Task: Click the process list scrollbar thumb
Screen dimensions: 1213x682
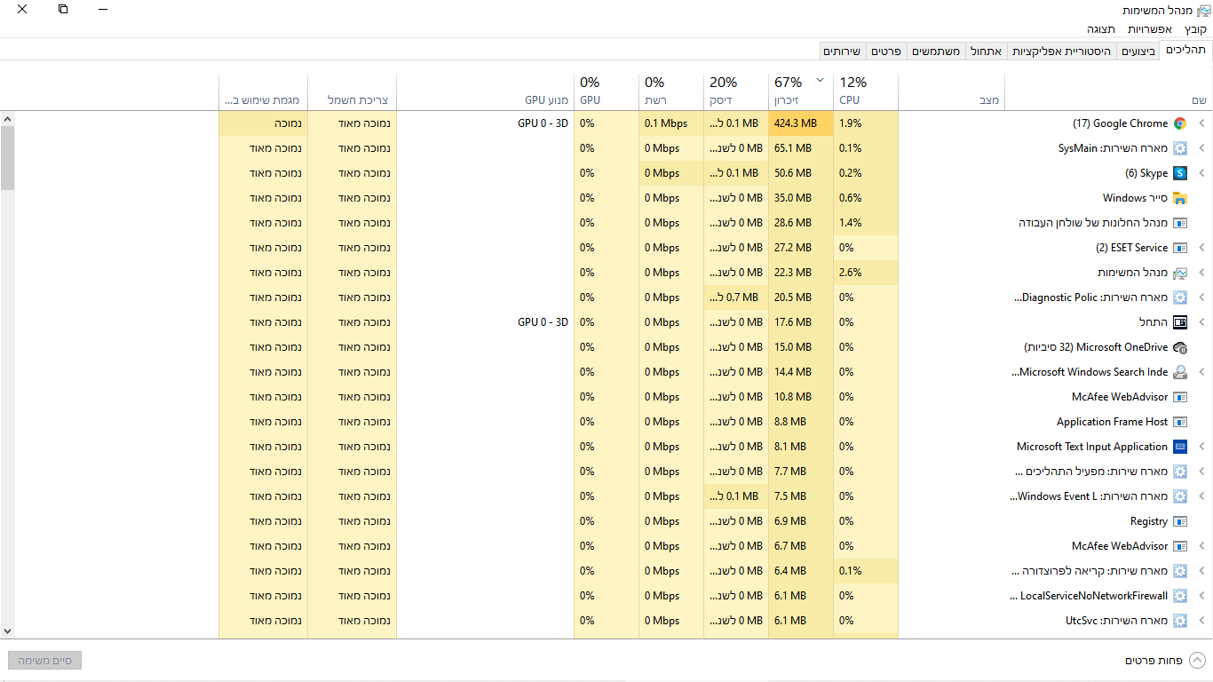Action: pyautogui.click(x=7, y=158)
